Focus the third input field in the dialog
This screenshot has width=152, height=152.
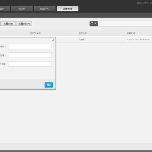click(x=30, y=64)
